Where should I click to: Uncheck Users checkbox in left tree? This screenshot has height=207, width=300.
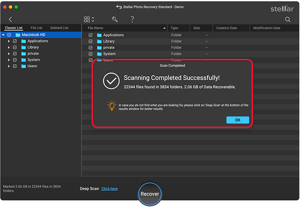[15, 66]
